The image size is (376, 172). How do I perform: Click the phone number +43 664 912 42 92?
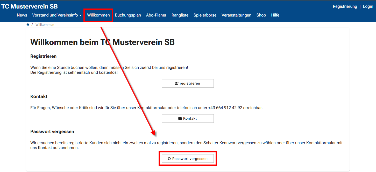[x=225, y=108]
